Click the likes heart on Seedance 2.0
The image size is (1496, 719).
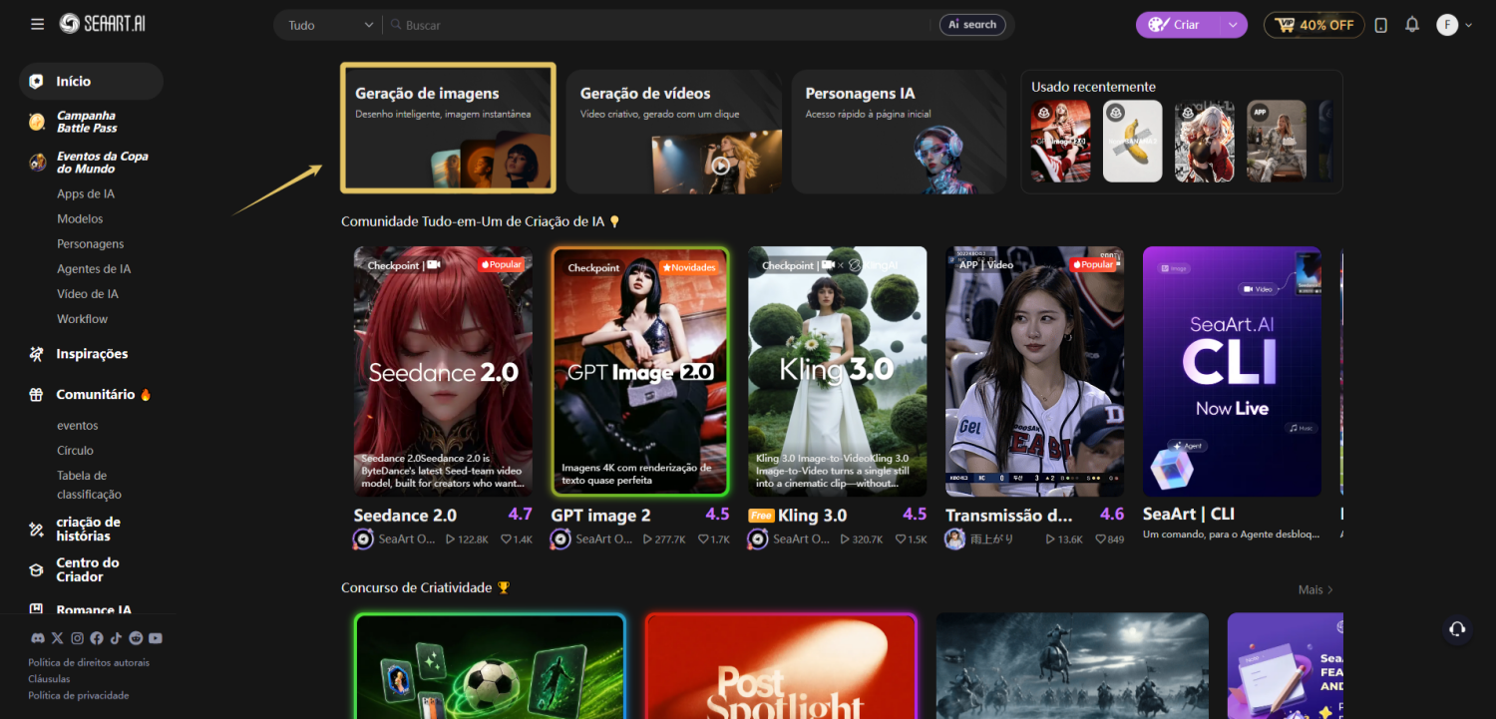click(x=506, y=539)
